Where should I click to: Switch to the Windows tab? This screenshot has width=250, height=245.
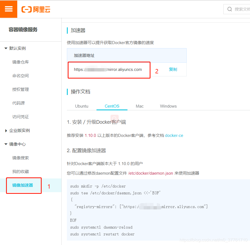[168, 106]
